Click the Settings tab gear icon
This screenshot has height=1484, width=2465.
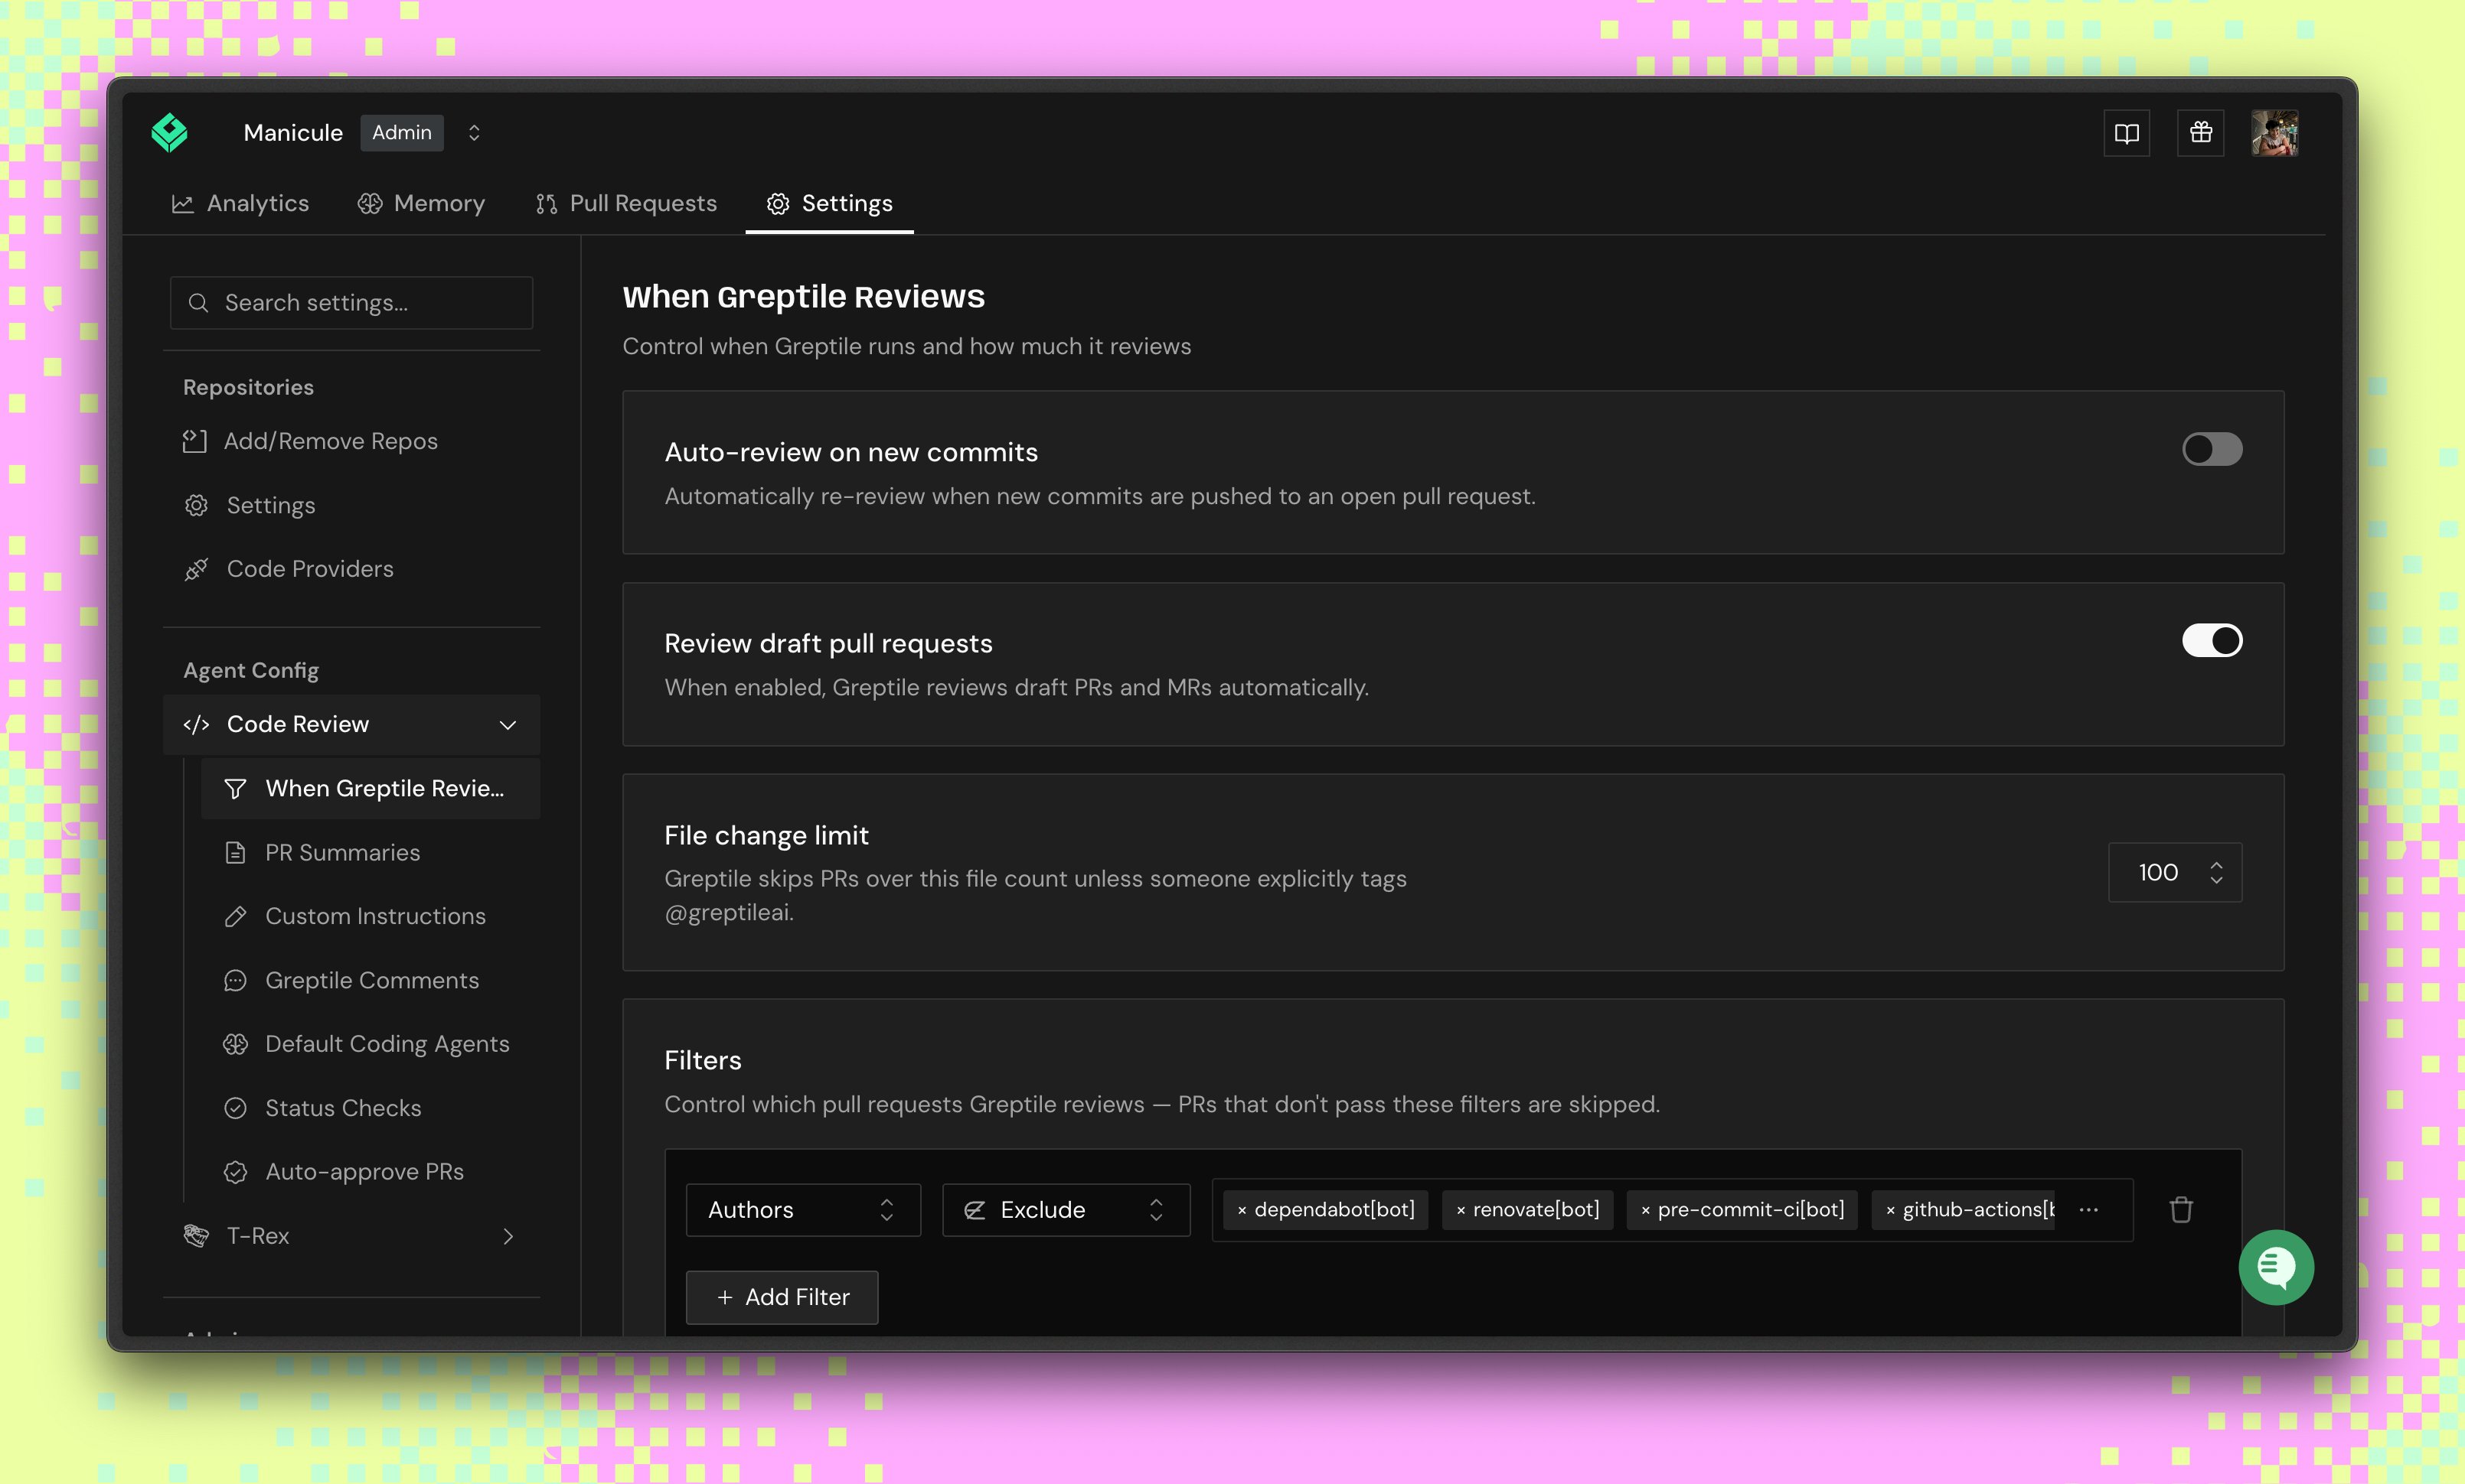pos(777,204)
